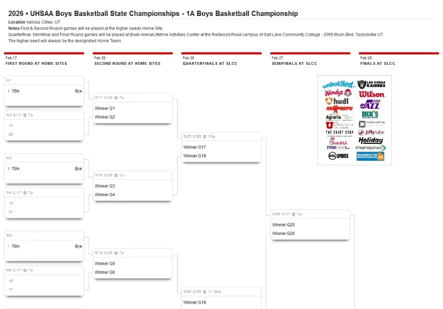Open game G26 quarterfinal matchup box
The width and height of the screenshot is (443, 309).
click(x=222, y=299)
